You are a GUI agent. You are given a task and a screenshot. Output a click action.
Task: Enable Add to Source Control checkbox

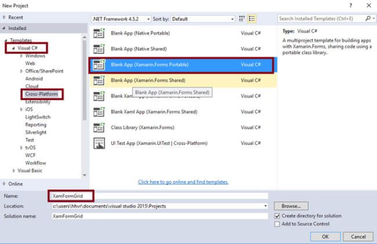(x=277, y=224)
